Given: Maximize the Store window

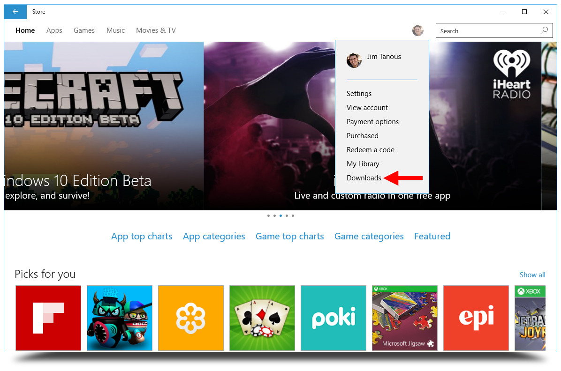Looking at the screenshot, I should coord(524,12).
